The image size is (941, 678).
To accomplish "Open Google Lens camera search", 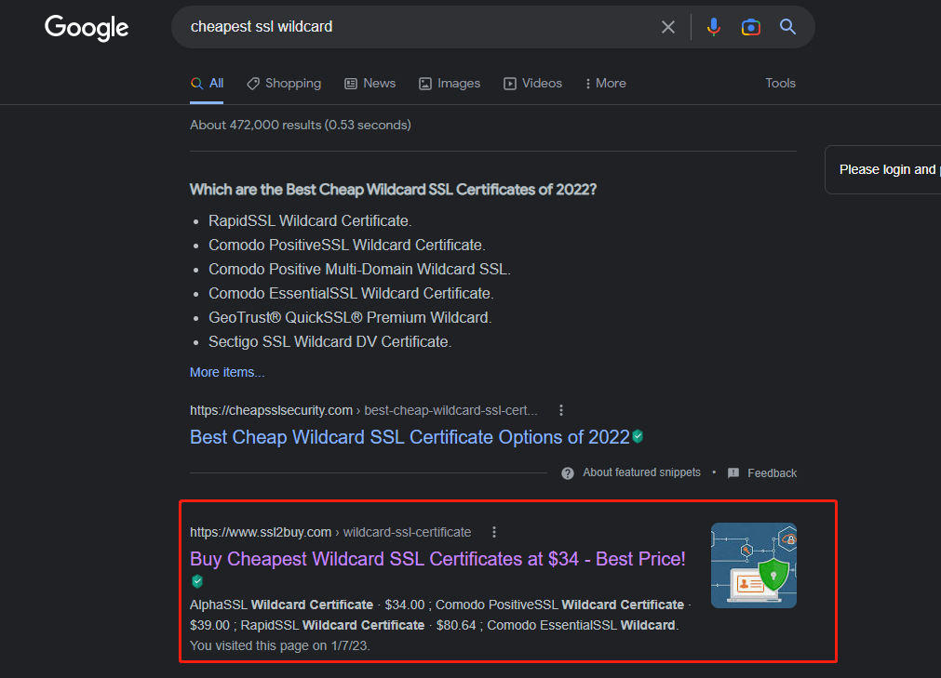I will (x=751, y=27).
